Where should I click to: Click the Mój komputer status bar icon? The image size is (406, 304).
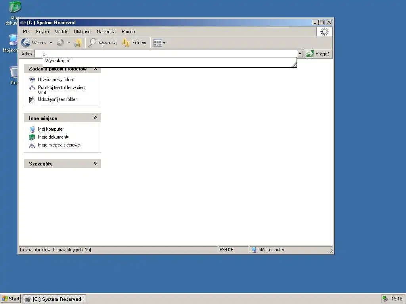[254, 250]
